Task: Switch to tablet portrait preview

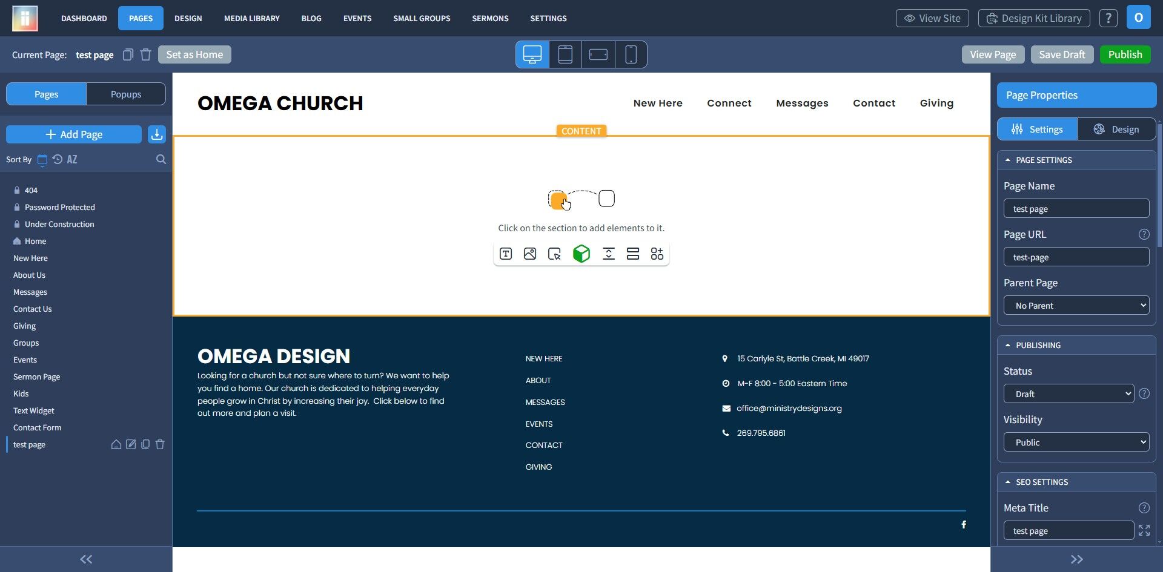Action: click(565, 54)
